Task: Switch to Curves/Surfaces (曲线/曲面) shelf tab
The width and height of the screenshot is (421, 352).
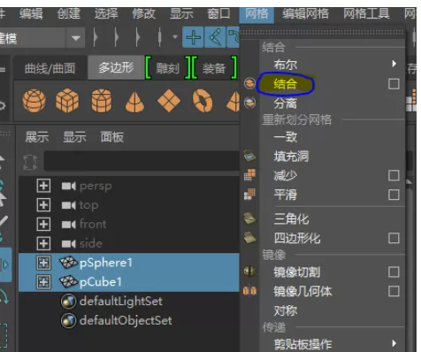Action: 50,68
